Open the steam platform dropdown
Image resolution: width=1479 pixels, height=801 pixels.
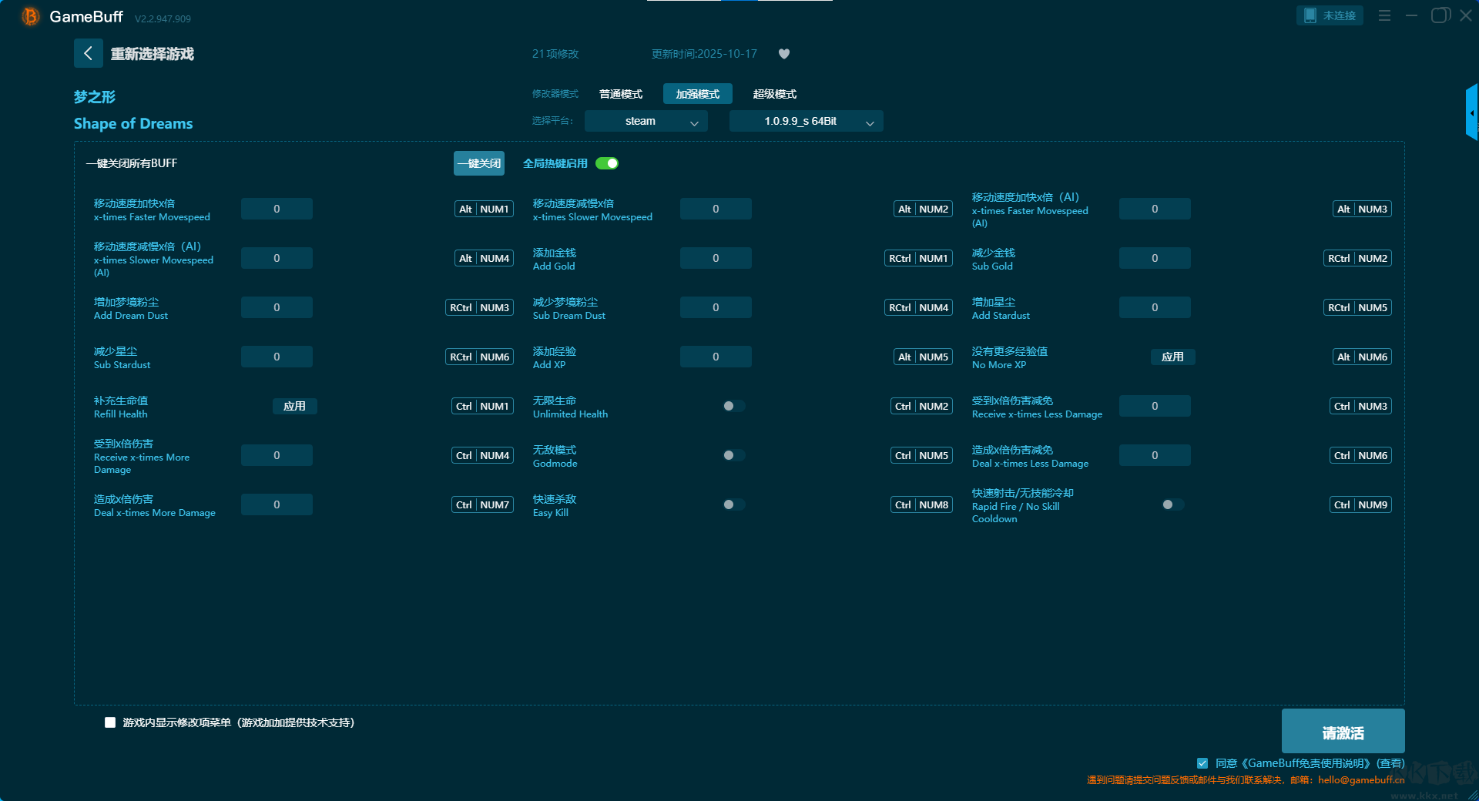(x=646, y=121)
